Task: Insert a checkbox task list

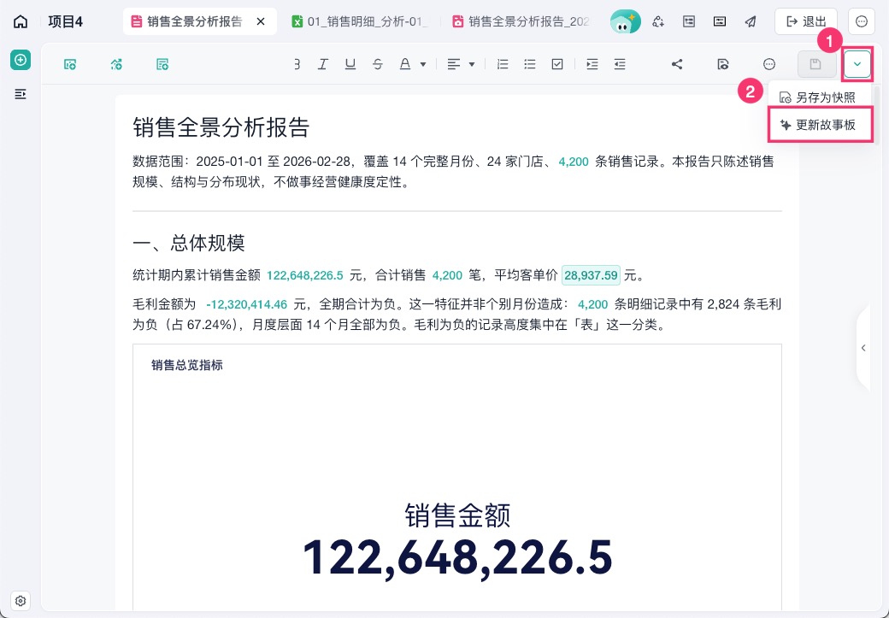Action: coord(557,64)
